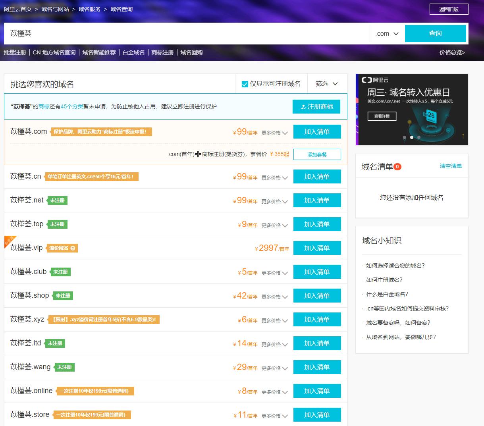
Task: Expand 更多价格 for the .store domain
Action: (x=274, y=416)
